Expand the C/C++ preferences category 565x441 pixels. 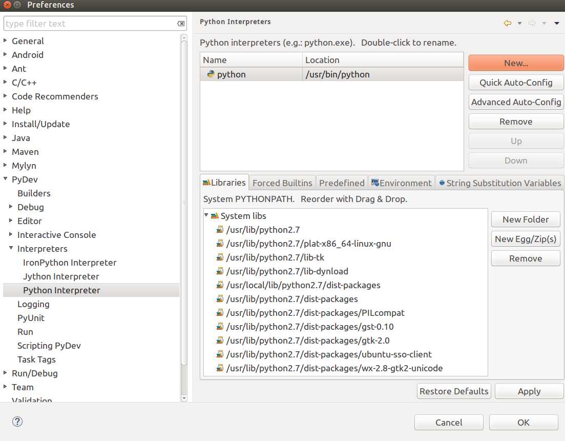coord(5,82)
